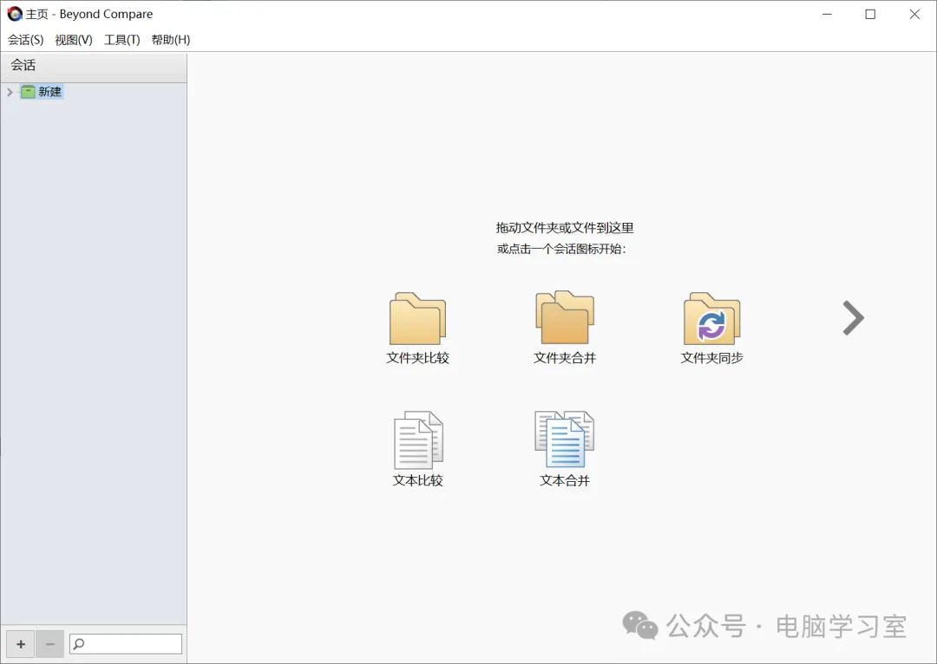Expand the 新建 tree node arrow
The height and width of the screenshot is (664, 937).
pyautogui.click(x=10, y=92)
